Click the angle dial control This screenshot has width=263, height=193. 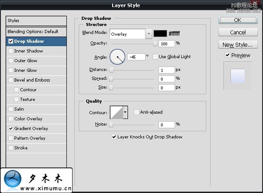(x=117, y=57)
